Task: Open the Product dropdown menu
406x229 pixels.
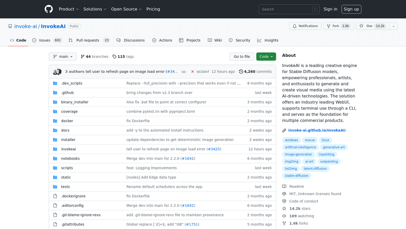Action: click(x=69, y=9)
